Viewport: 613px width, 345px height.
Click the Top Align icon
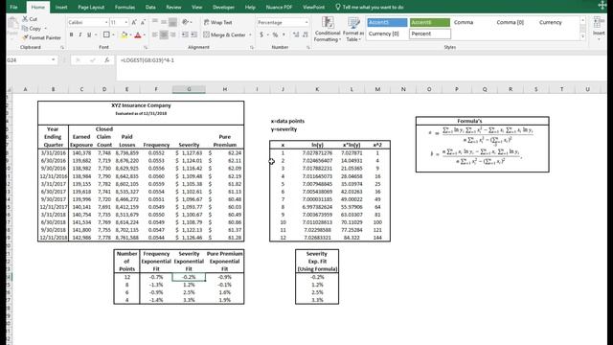[x=155, y=22]
